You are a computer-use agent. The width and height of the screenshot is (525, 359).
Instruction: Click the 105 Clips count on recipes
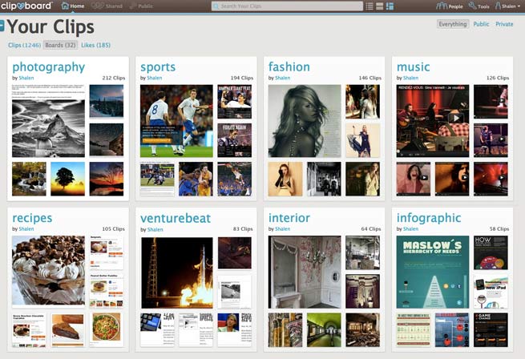pyautogui.click(x=113, y=228)
